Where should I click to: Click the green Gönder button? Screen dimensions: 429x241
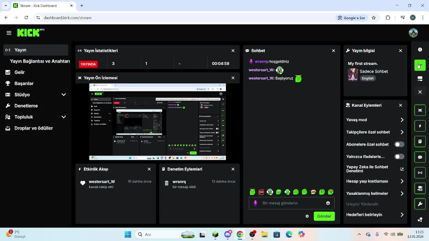click(x=324, y=216)
